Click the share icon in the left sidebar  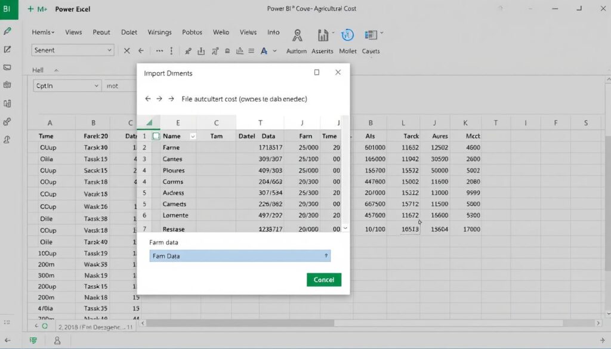coord(6,120)
